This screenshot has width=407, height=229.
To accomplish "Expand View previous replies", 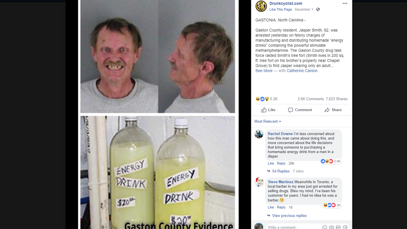I will point(289,215).
